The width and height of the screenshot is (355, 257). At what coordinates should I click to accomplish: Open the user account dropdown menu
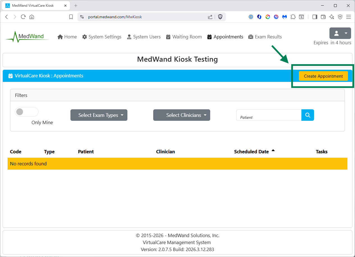click(340, 33)
